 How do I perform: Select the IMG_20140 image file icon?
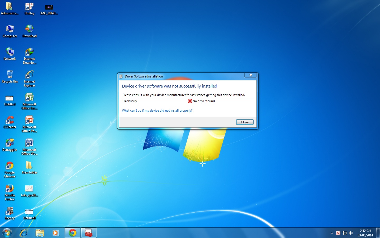tap(49, 9)
